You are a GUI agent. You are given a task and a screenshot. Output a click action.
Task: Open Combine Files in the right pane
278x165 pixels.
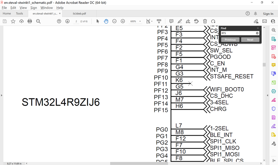[x=274, y=74]
